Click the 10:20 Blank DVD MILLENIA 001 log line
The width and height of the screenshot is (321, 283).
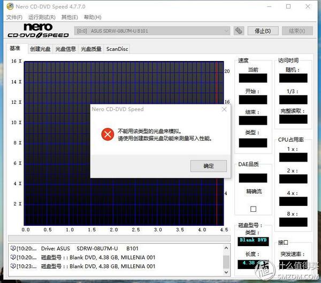tap(98, 257)
